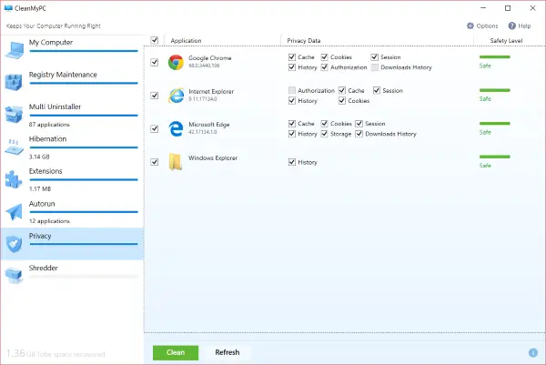Click the green Clean button
The width and height of the screenshot is (546, 365).
point(176,352)
